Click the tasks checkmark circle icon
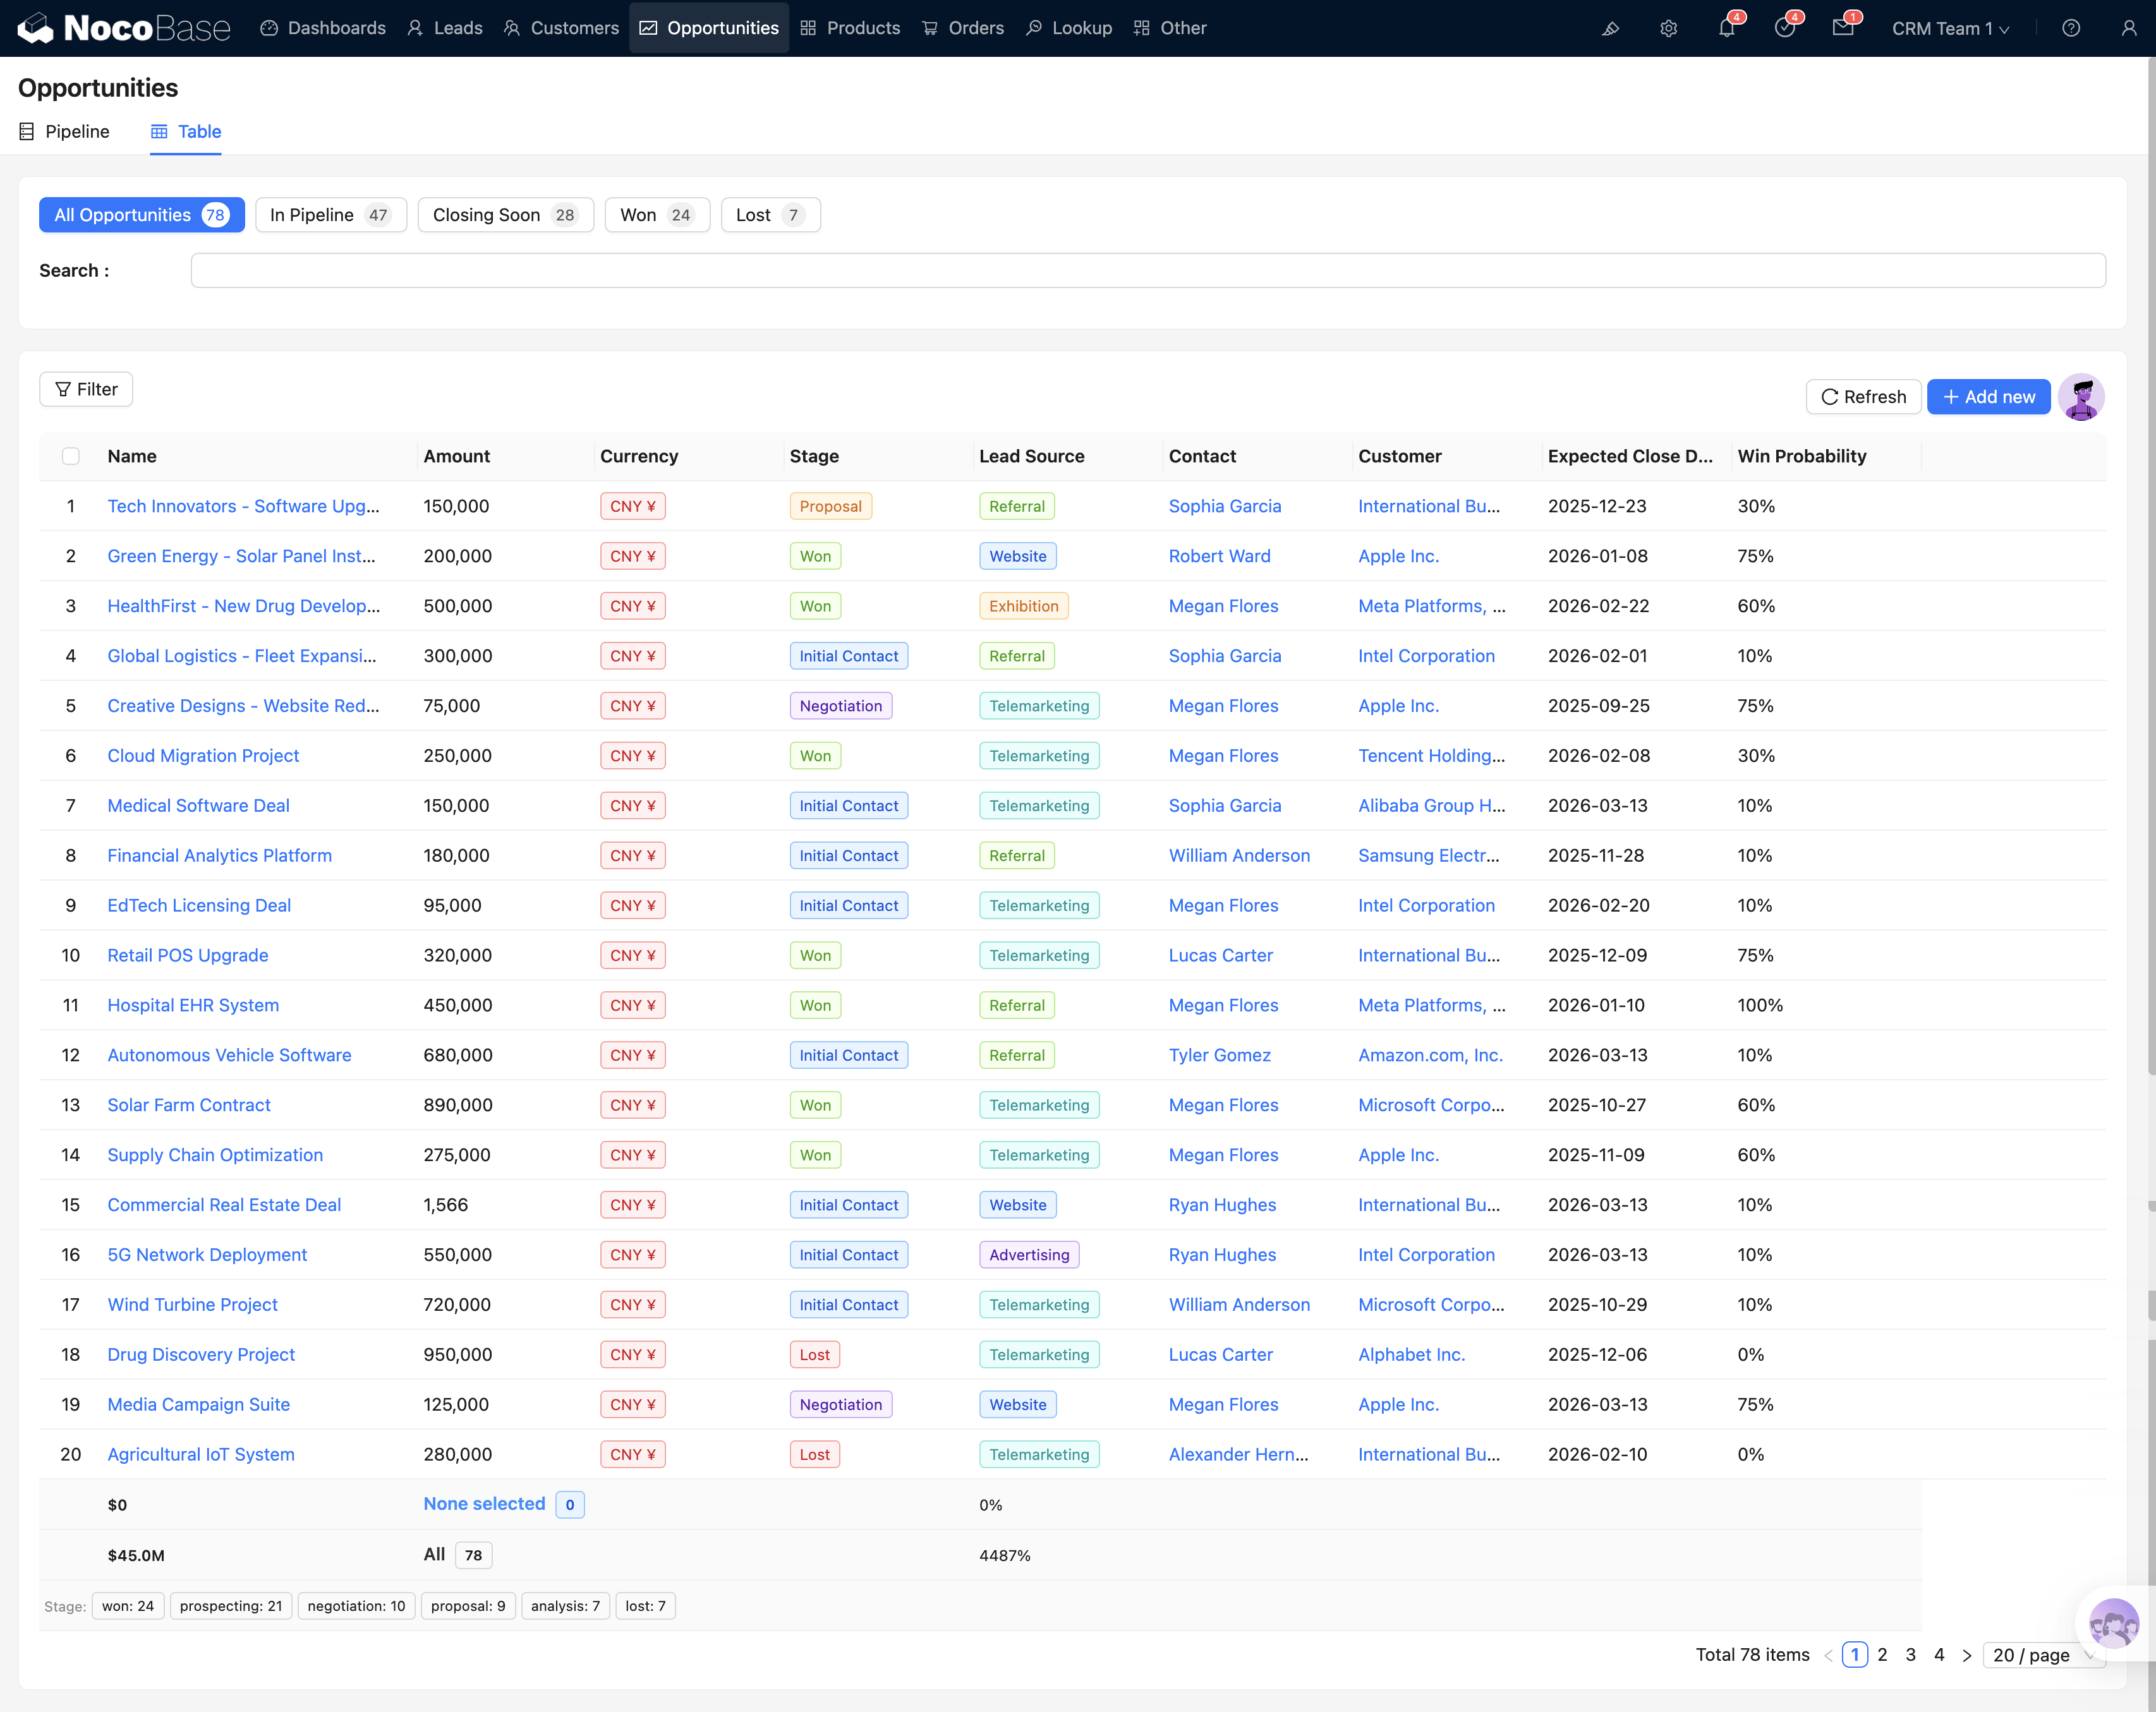 [x=1784, y=28]
